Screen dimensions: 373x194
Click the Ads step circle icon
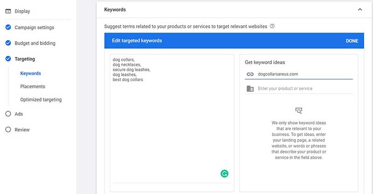8,114
